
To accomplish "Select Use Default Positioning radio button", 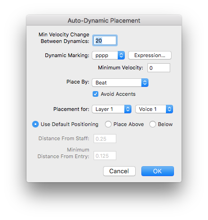I will click(35, 124).
